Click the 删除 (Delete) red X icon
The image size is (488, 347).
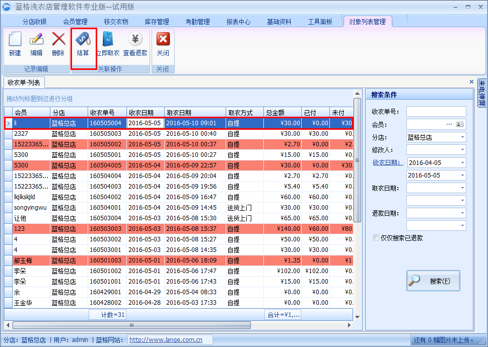[x=58, y=39]
